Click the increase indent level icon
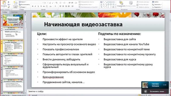171x96 pixels. (72, 3)
